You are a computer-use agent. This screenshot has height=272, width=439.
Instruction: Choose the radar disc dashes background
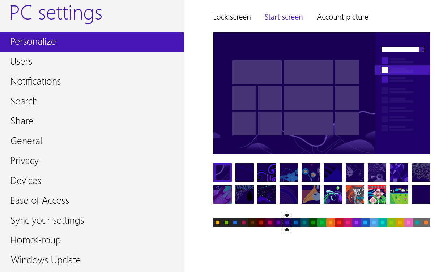pyautogui.click(x=377, y=172)
